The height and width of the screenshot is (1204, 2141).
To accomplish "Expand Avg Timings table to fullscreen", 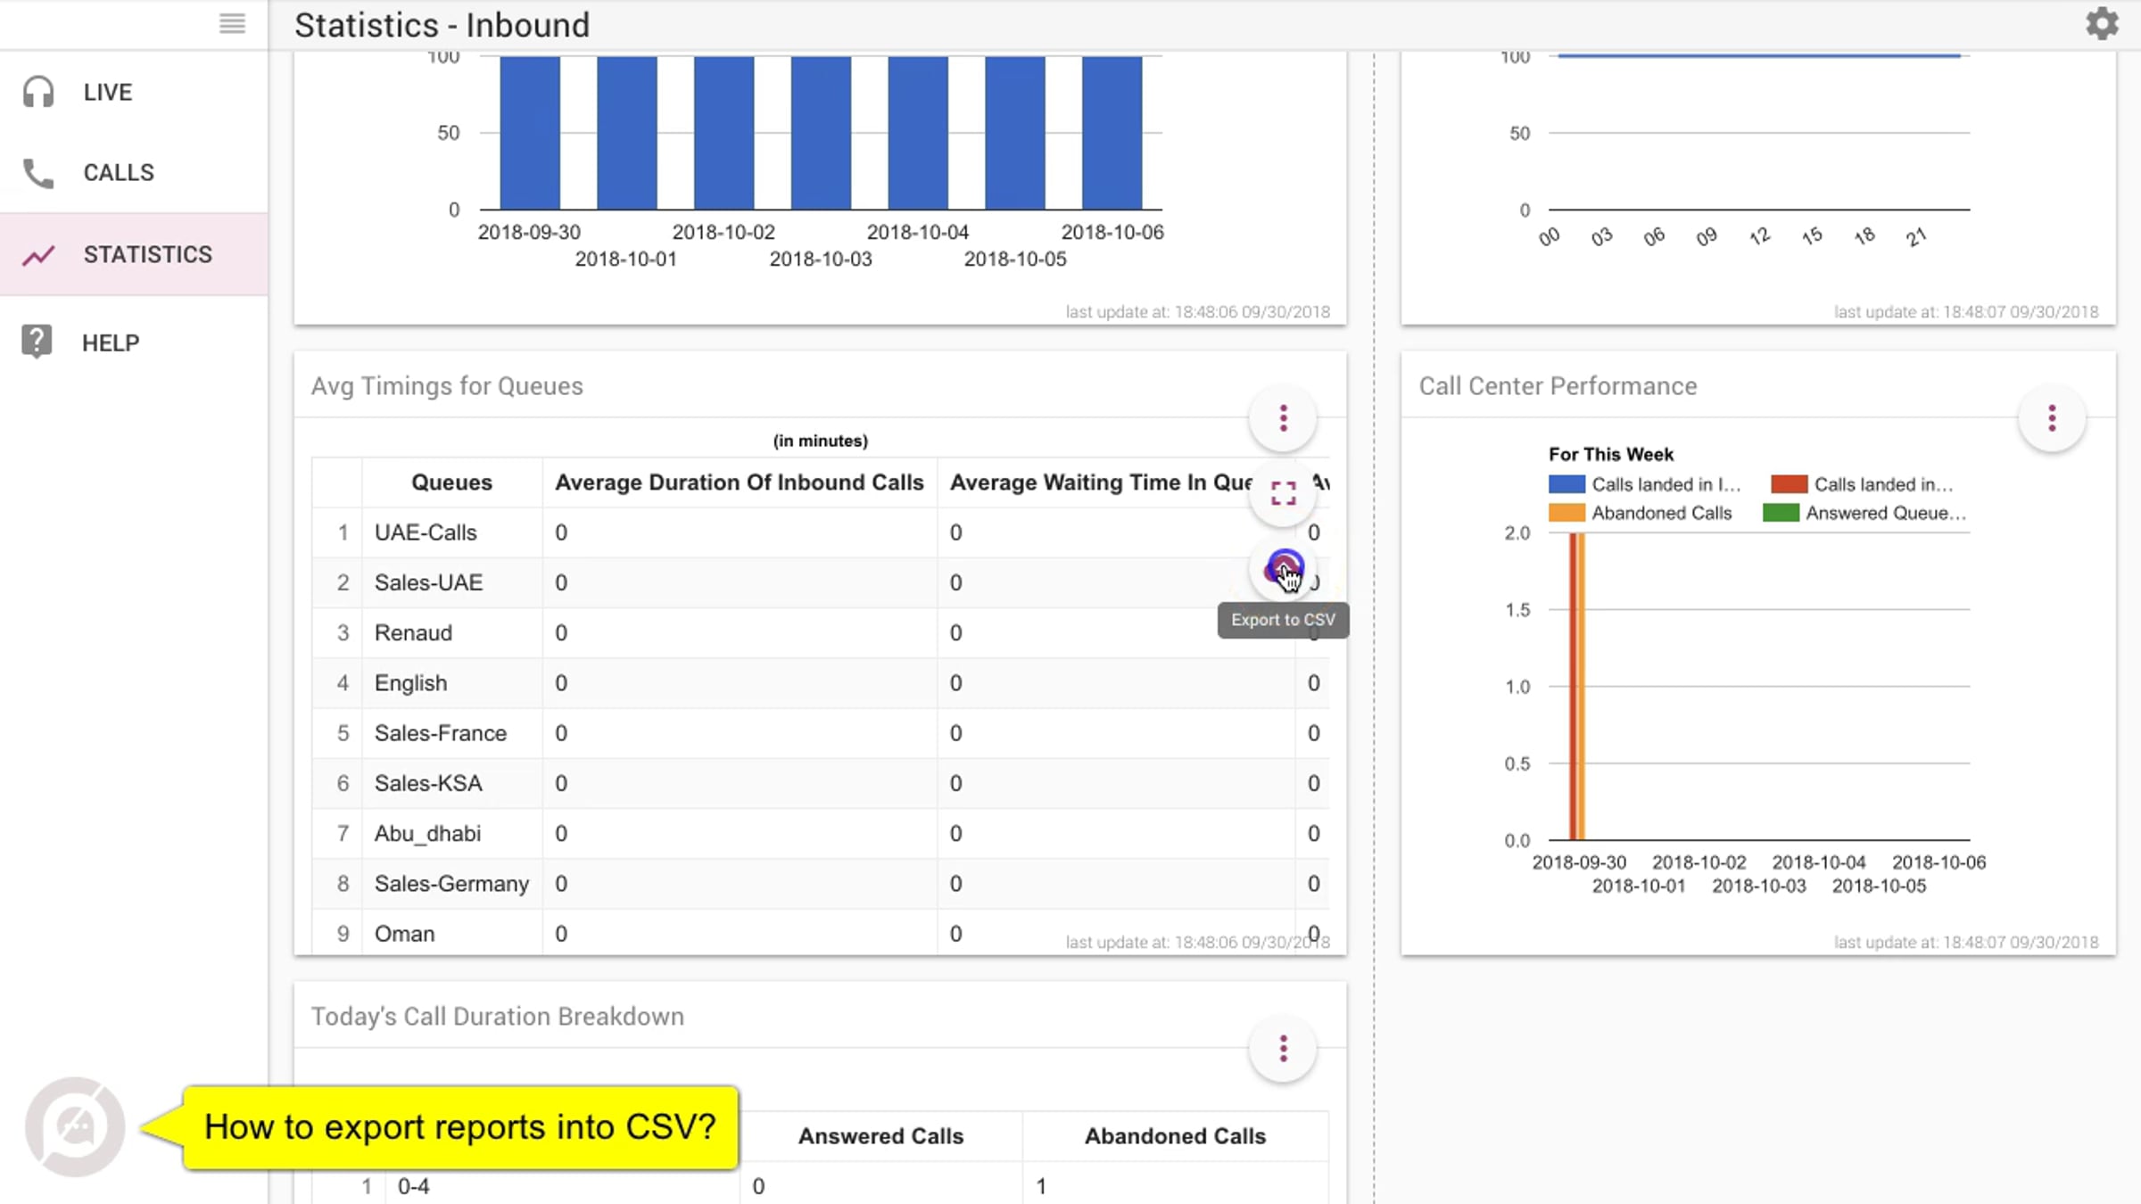I will coord(1284,493).
